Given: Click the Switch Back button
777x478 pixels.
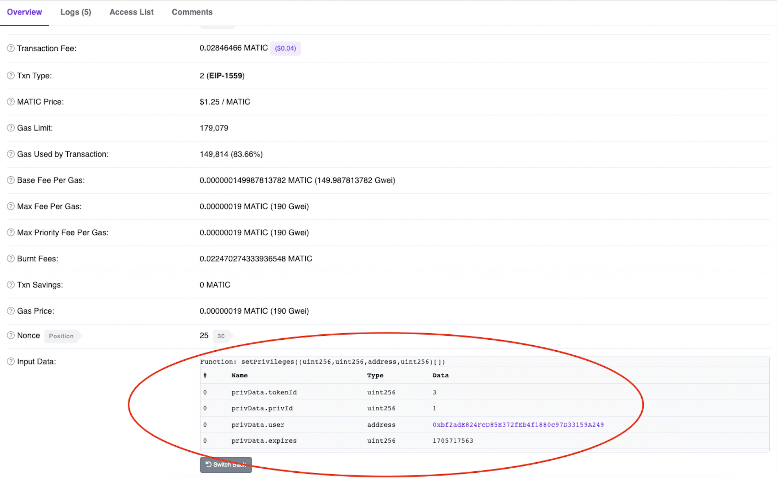Looking at the screenshot, I should pos(226,465).
